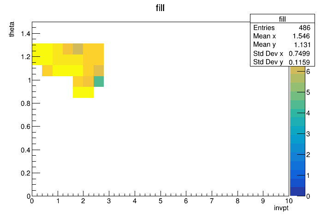Click the Std Dev y value 0.1159
Viewport: 321px width, 218px height.
[299, 62]
